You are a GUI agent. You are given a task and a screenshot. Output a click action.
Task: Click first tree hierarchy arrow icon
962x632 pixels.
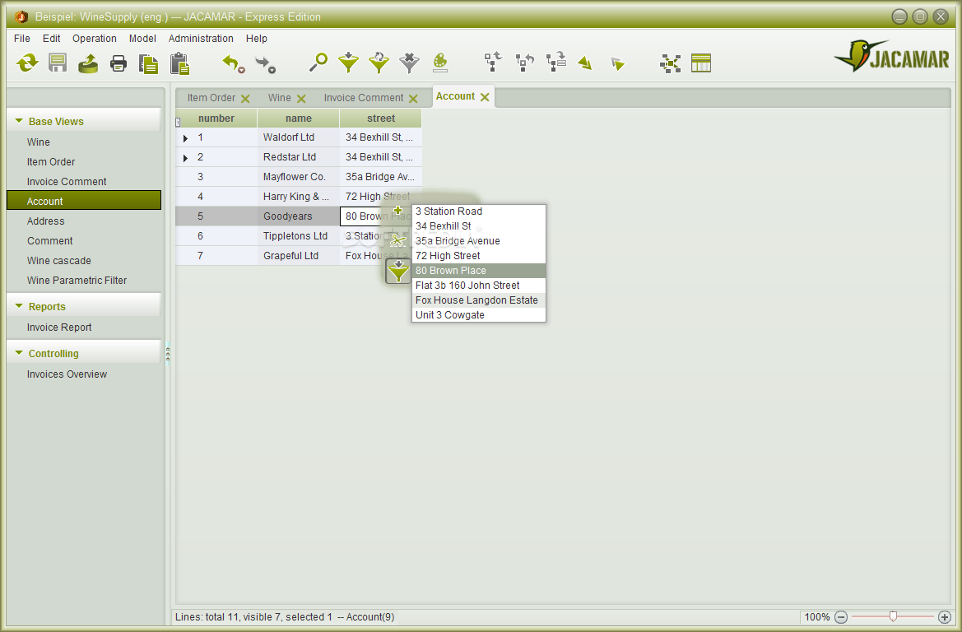493,62
